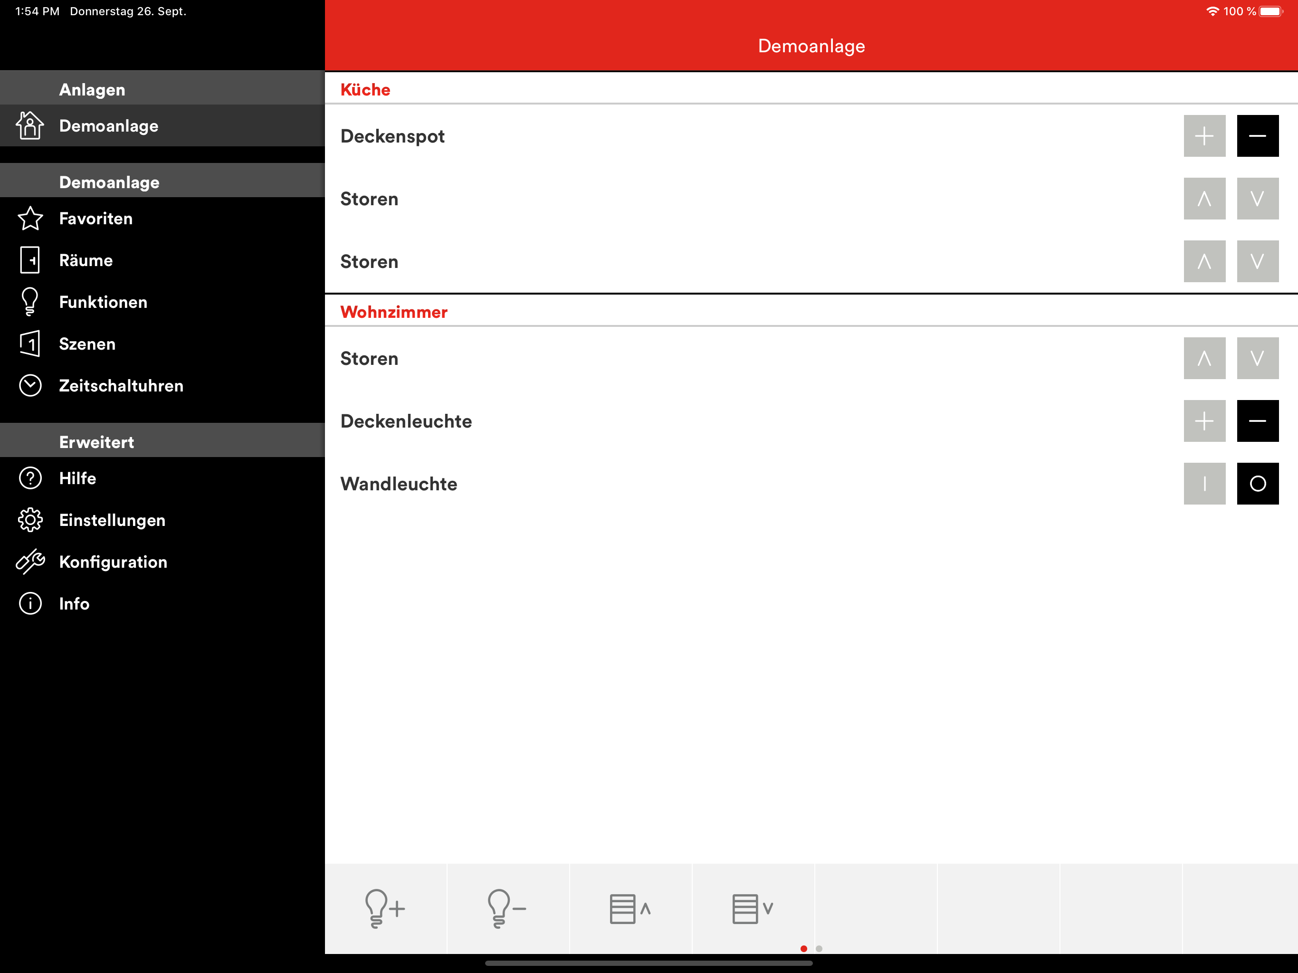
Task: Raise Wohnzimmer Storen with up arrow
Action: tap(1204, 358)
